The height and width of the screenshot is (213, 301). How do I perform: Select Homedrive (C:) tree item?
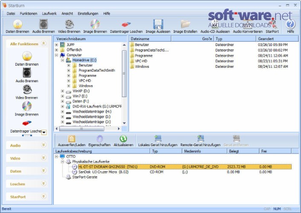[x=84, y=60]
